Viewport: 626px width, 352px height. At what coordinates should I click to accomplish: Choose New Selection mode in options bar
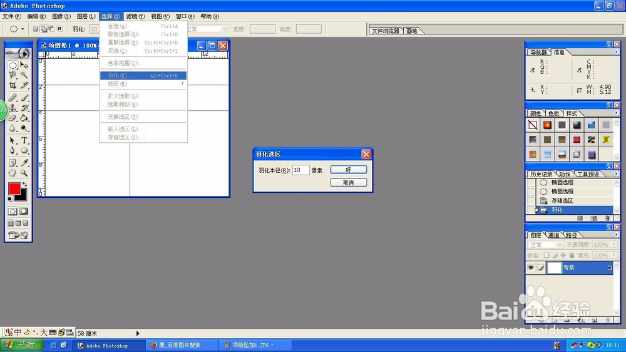point(35,29)
